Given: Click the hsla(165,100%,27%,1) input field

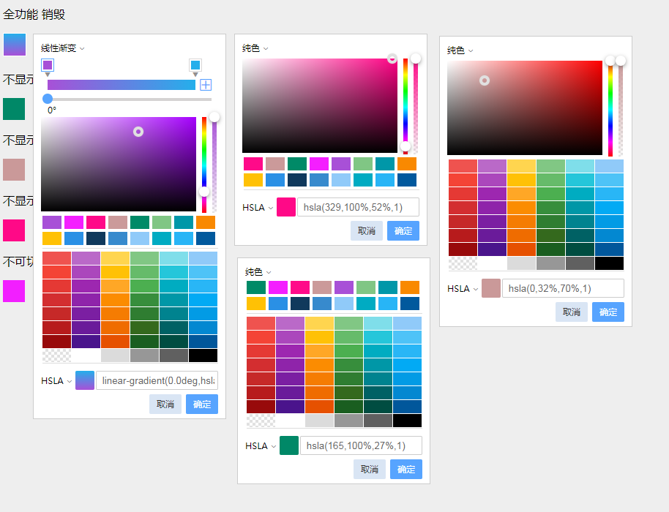Looking at the screenshot, I should pos(361,445).
